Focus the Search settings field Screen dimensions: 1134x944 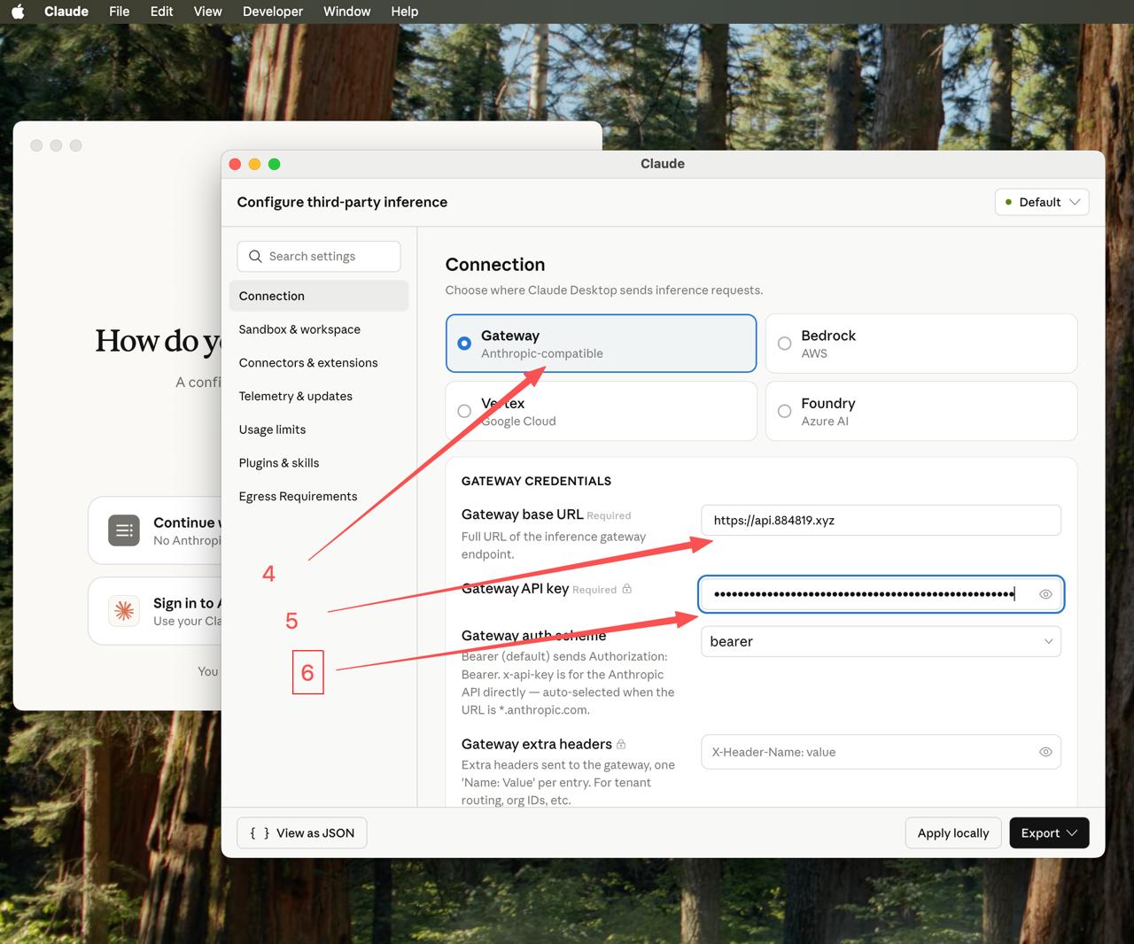click(x=319, y=256)
